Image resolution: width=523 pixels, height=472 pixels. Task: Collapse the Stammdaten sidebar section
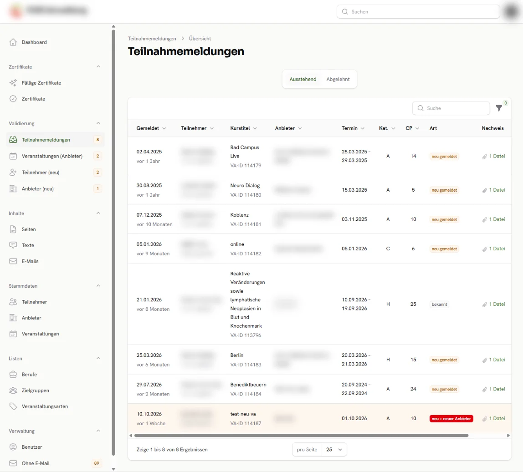(98, 286)
